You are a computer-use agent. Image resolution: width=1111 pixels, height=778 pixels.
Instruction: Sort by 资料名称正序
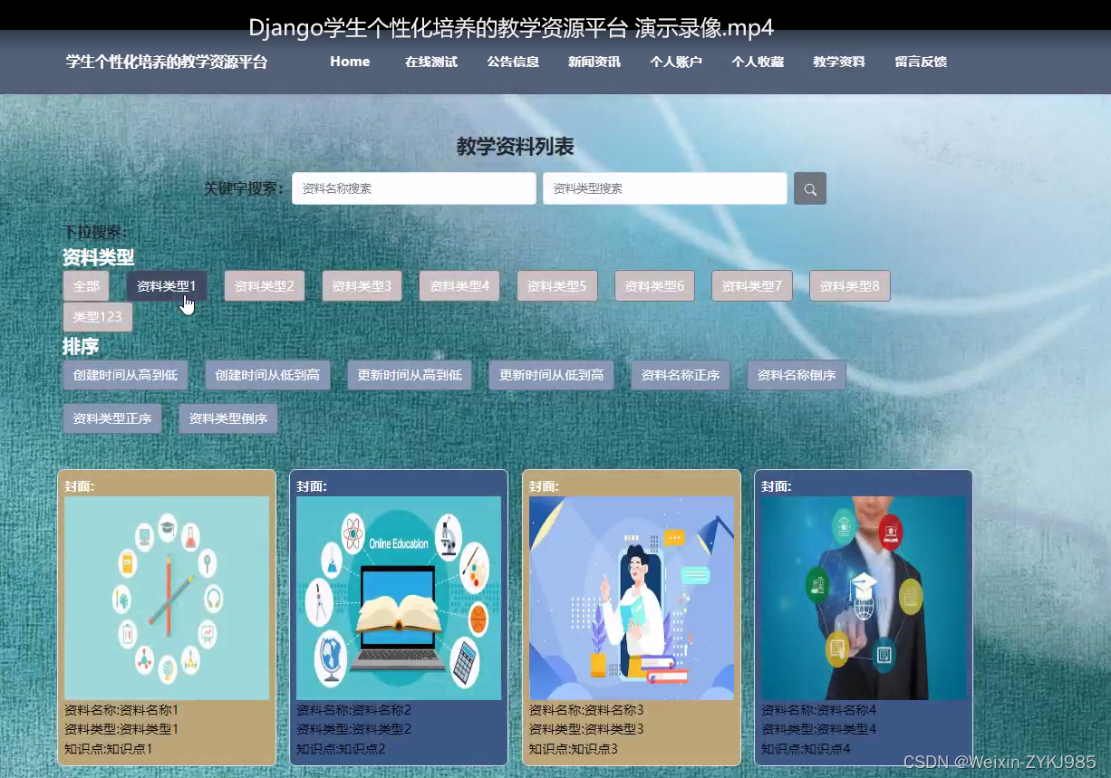click(x=681, y=375)
